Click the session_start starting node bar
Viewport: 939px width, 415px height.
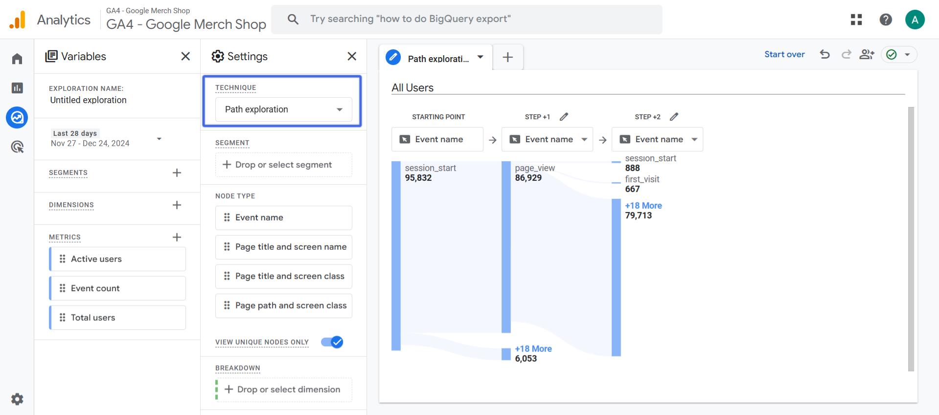(x=396, y=256)
